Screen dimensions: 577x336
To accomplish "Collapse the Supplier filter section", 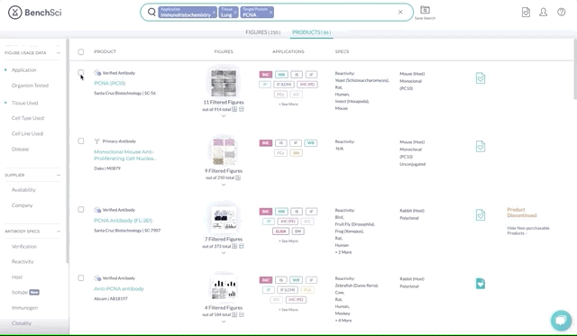I will click(59, 175).
